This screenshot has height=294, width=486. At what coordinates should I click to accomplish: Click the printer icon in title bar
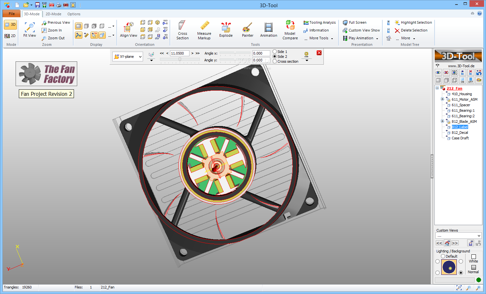(59, 5)
